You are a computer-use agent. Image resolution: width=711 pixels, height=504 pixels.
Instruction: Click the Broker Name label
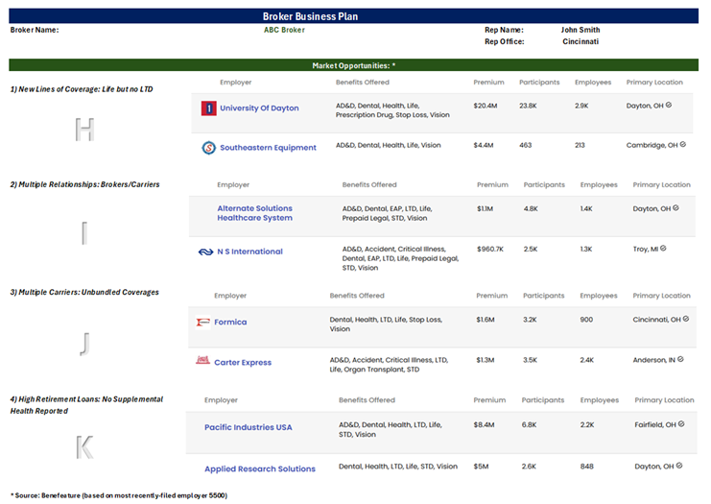(35, 30)
